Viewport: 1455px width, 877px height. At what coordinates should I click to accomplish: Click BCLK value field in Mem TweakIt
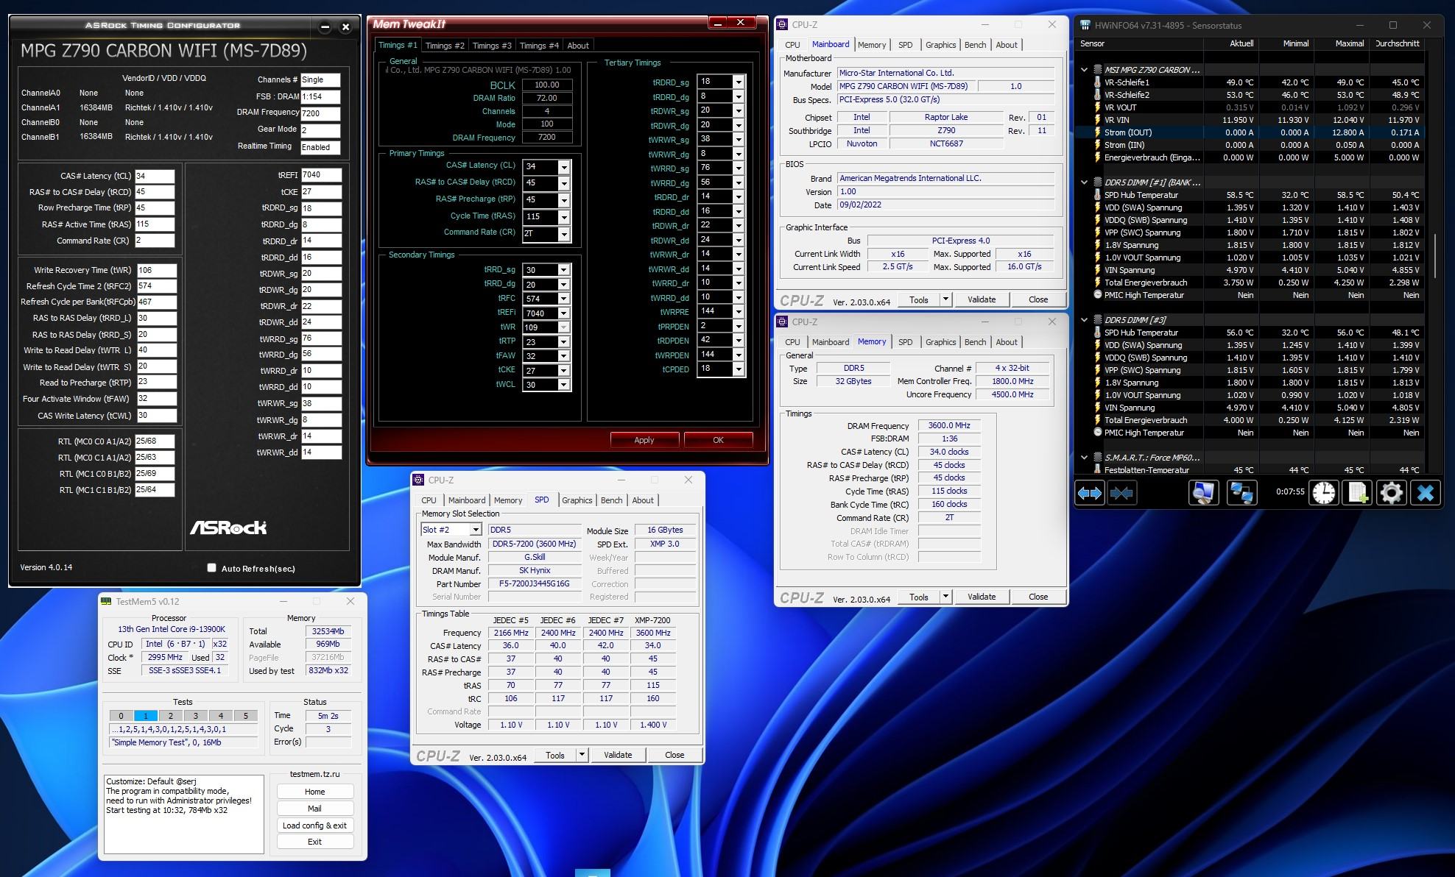point(547,85)
